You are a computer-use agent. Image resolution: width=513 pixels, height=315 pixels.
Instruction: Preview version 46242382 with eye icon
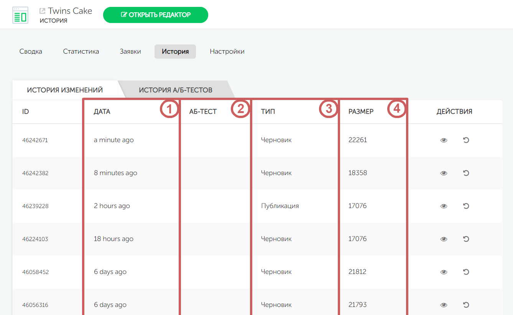coord(444,173)
